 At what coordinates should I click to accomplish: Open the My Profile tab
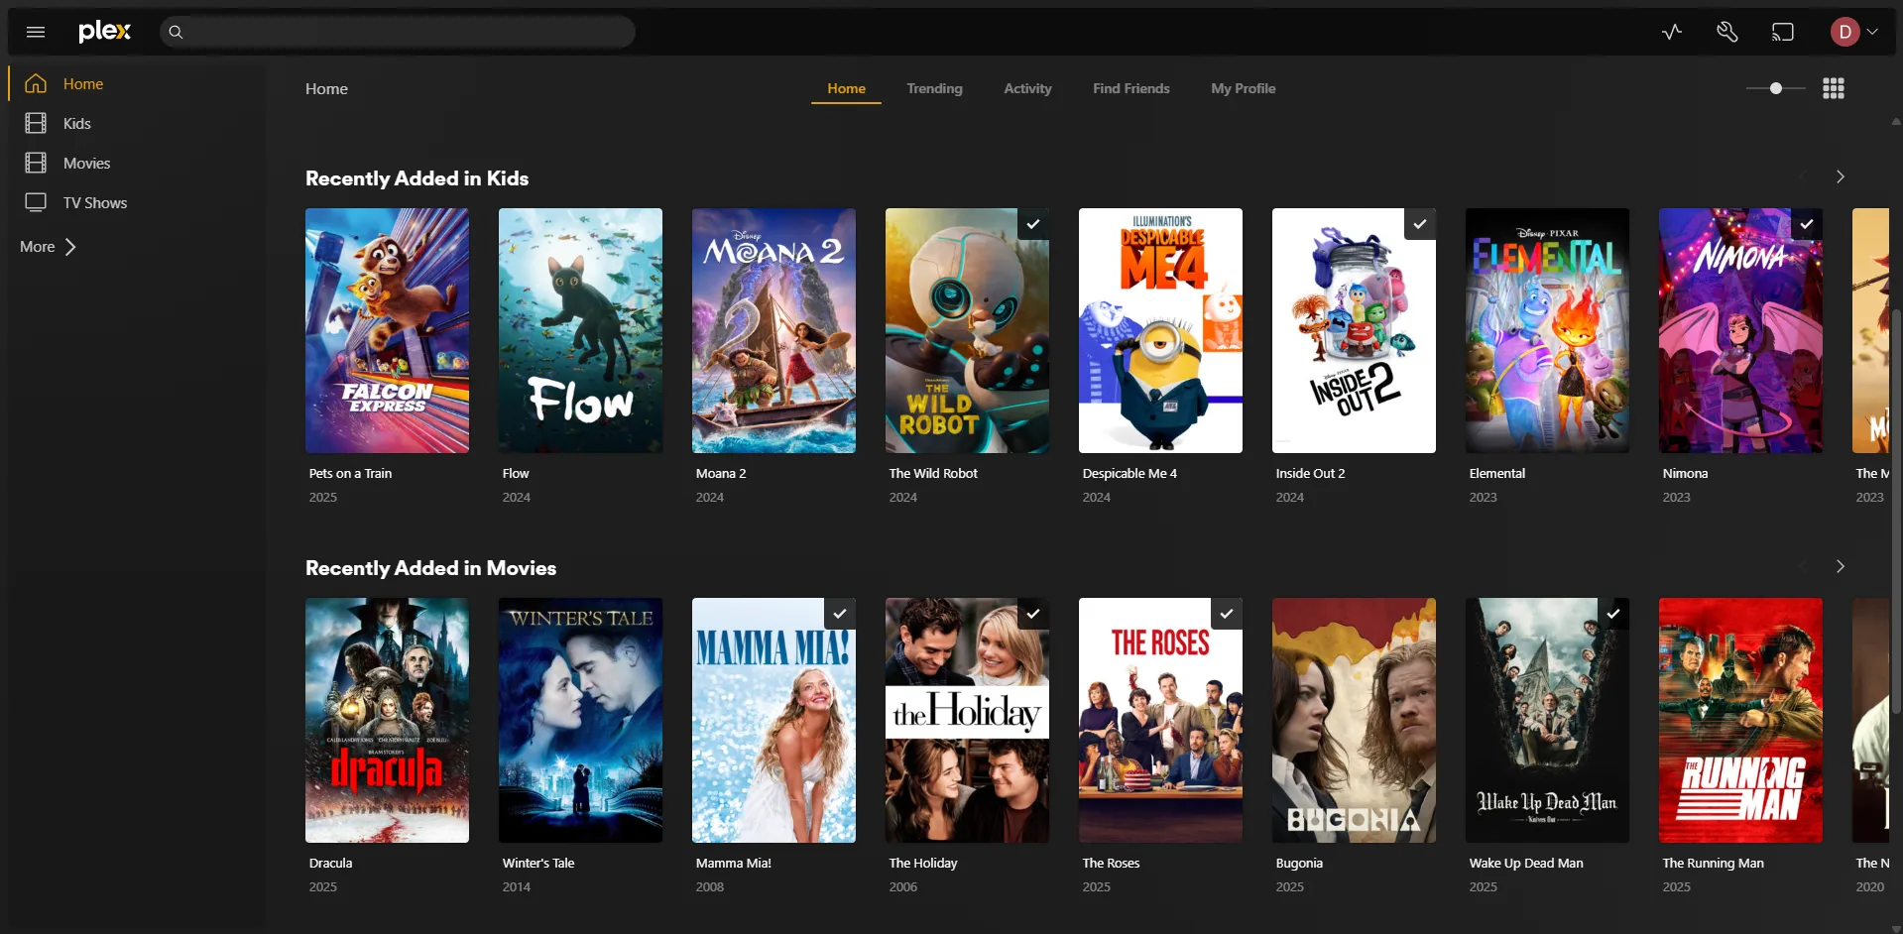1243,88
